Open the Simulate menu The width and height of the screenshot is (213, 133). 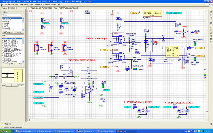[37, 5]
